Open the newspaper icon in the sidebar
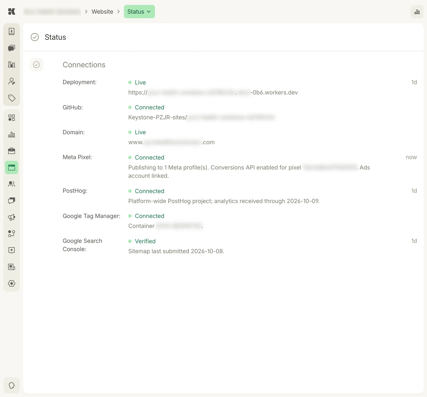This screenshot has height=397, width=427. pyautogui.click(x=11, y=267)
